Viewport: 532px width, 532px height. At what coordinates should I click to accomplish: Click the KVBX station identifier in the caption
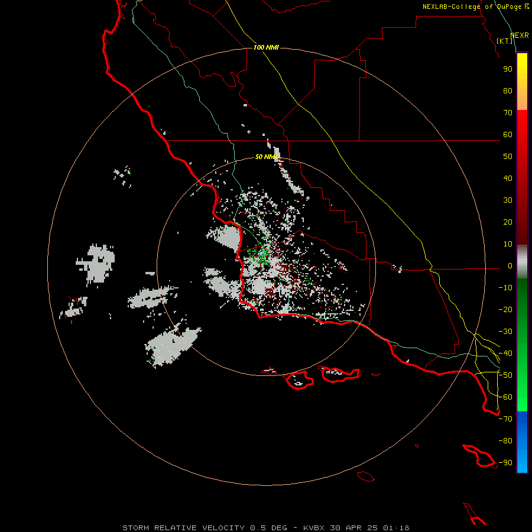coord(314,528)
